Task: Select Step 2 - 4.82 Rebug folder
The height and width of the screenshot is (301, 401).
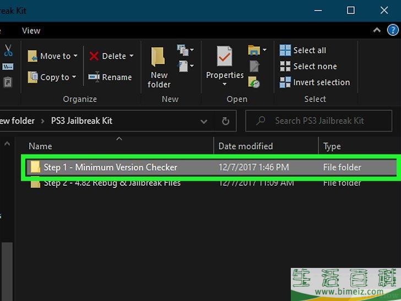Action: (x=112, y=183)
